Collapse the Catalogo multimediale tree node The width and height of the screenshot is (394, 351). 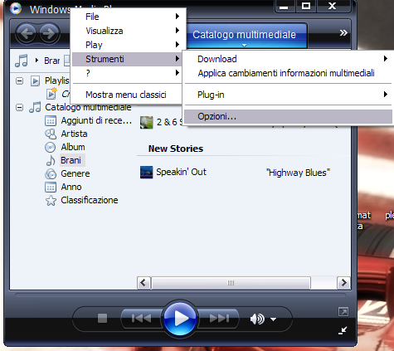pos(19,107)
